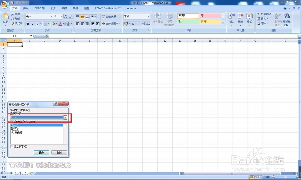Click the 取消 (Cancel) button in dialog
The height and width of the screenshot is (180, 301).
coord(59,153)
